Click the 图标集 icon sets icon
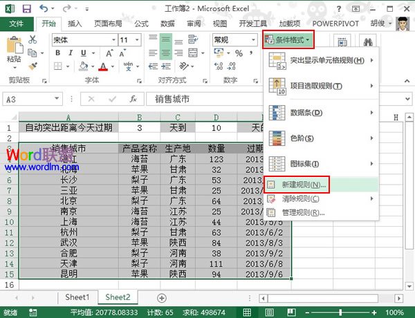 click(x=277, y=164)
